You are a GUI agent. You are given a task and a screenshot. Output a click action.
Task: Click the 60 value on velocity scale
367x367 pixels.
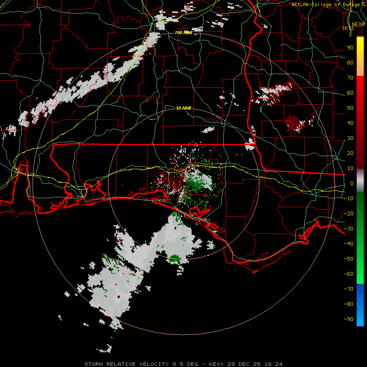coord(350,93)
